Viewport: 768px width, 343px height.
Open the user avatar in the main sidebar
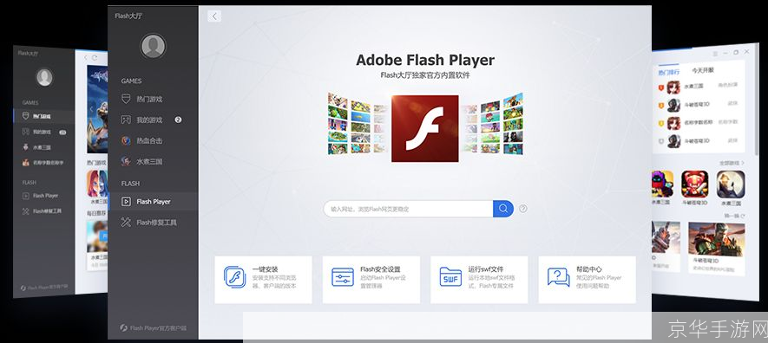(153, 47)
